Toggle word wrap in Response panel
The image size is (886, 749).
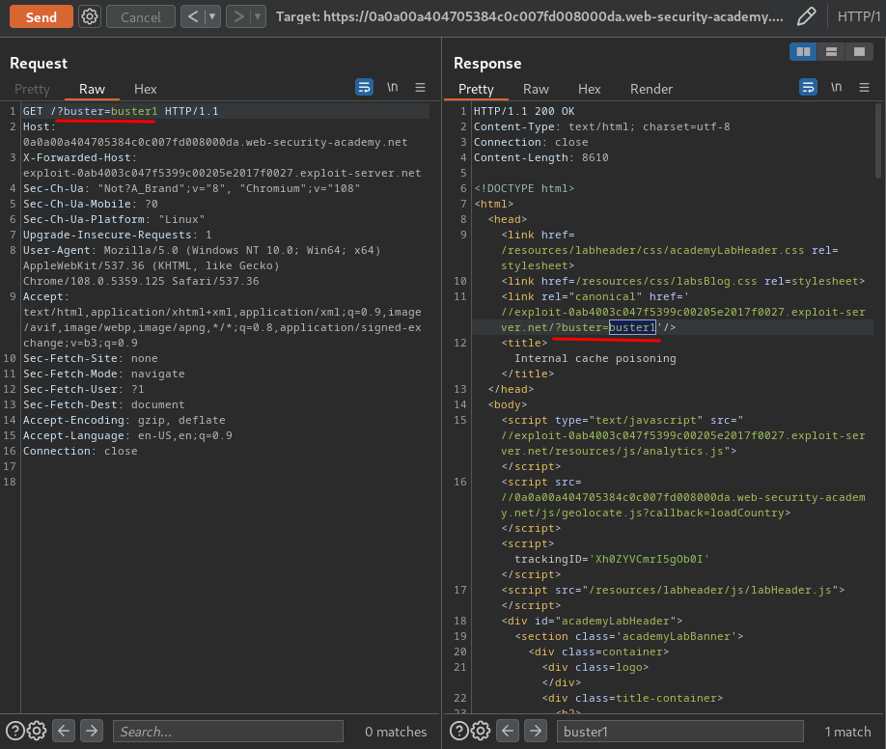click(x=808, y=87)
